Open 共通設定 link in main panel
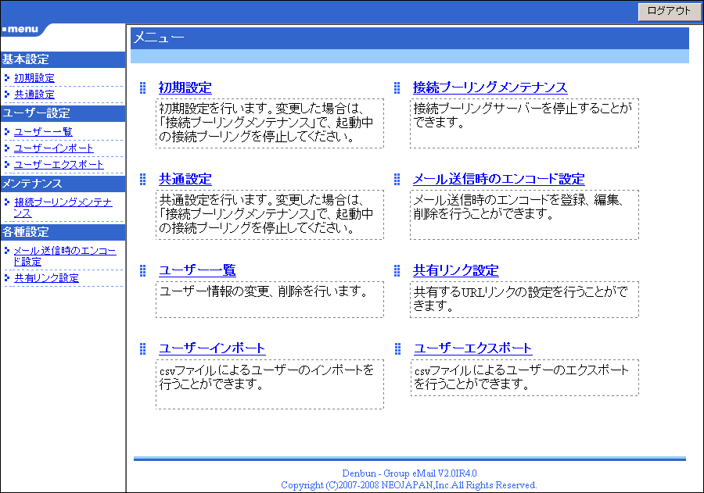 click(x=185, y=179)
